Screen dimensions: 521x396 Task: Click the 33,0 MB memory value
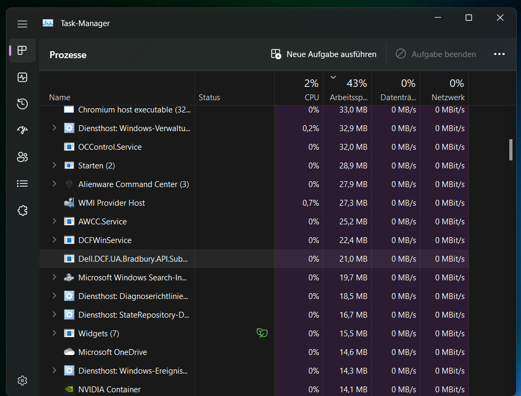tap(353, 110)
